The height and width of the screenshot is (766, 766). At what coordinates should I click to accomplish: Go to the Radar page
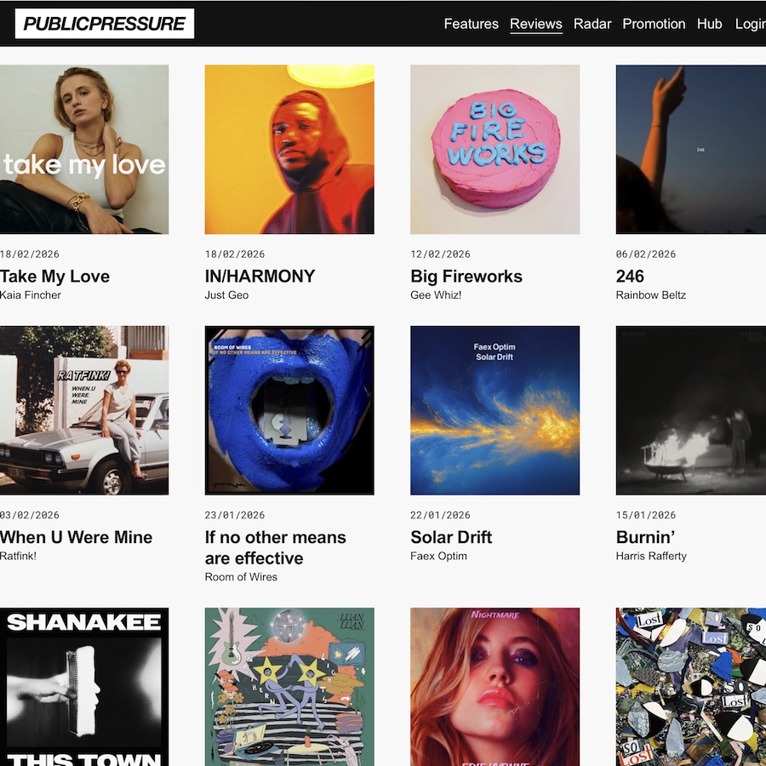[x=592, y=24]
